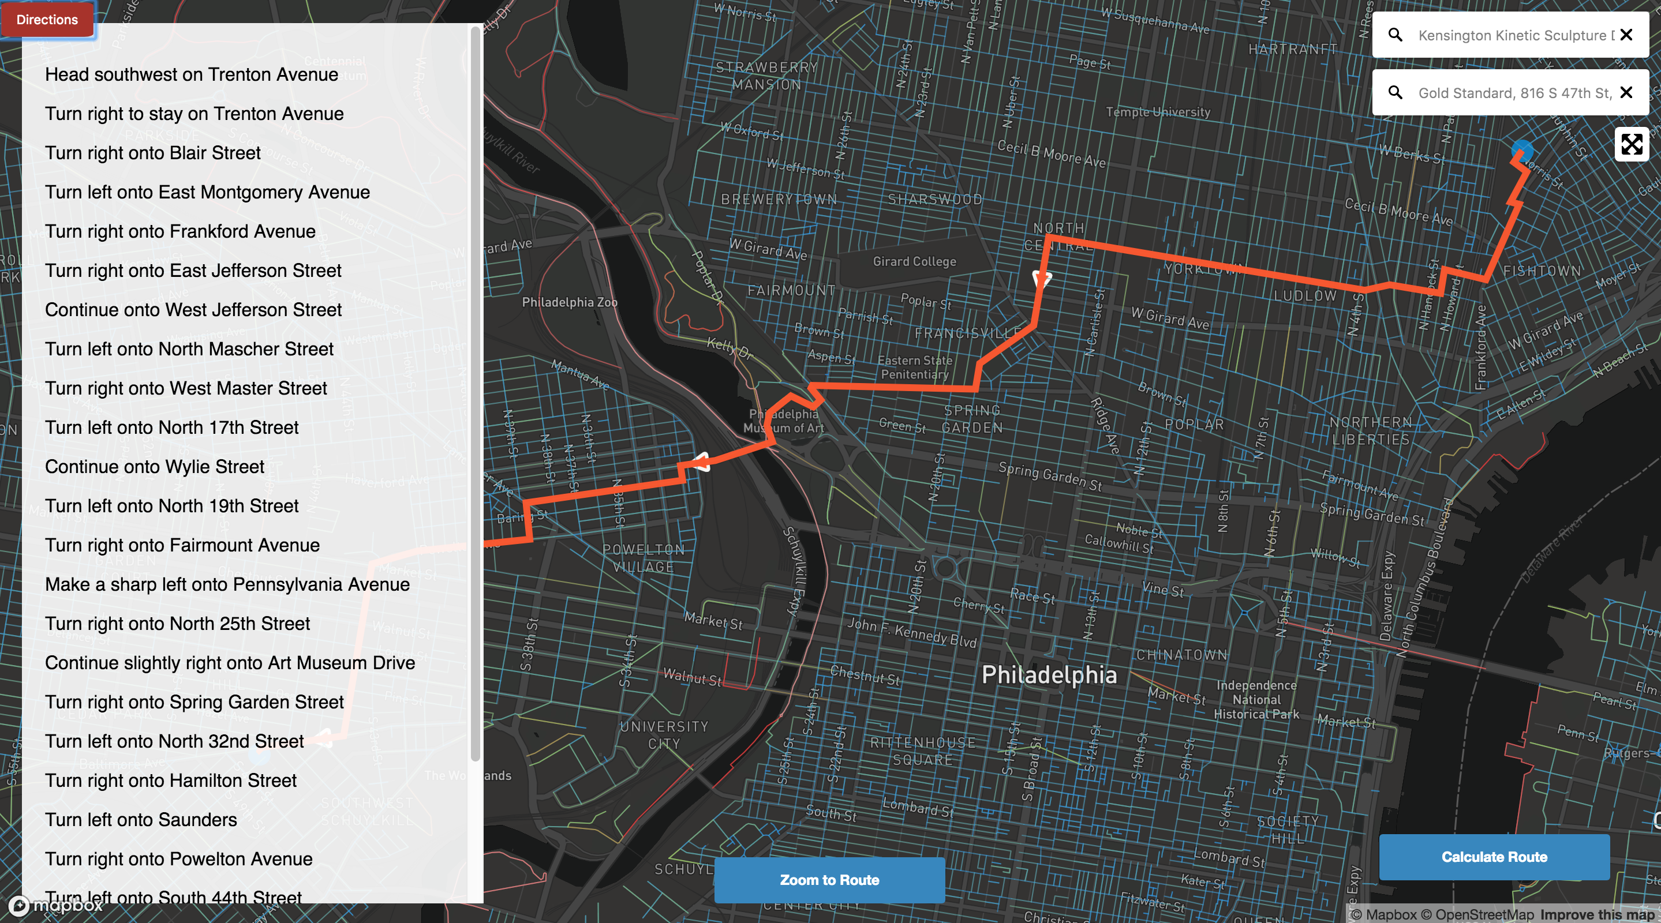Click the Calculate Route button
1661x923 pixels.
tap(1494, 857)
